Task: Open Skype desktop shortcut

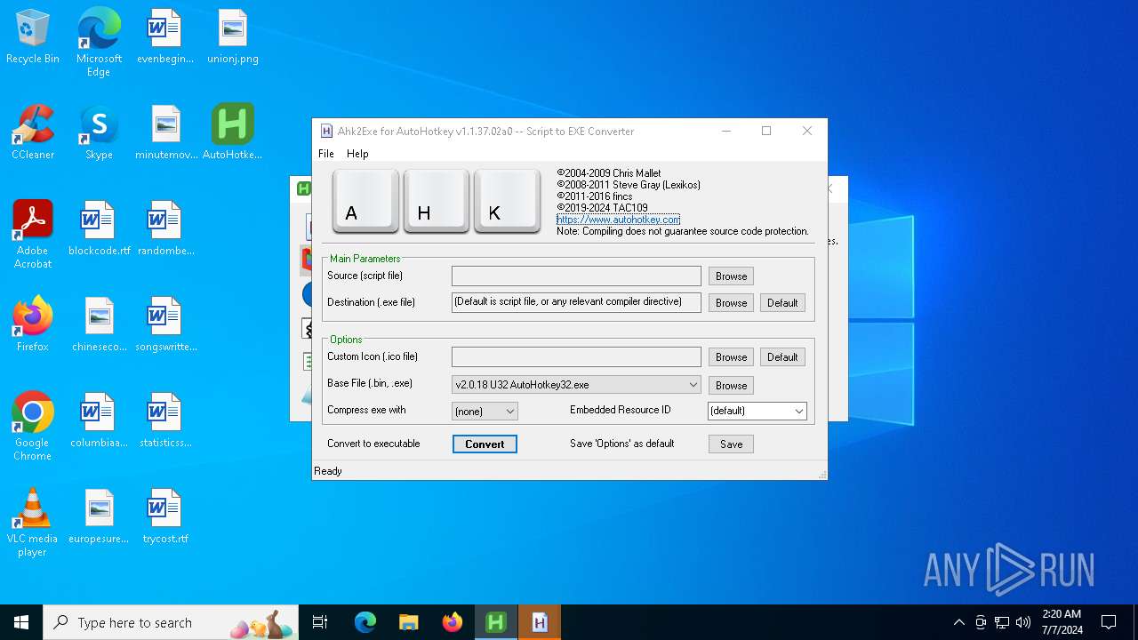Action: point(99,132)
